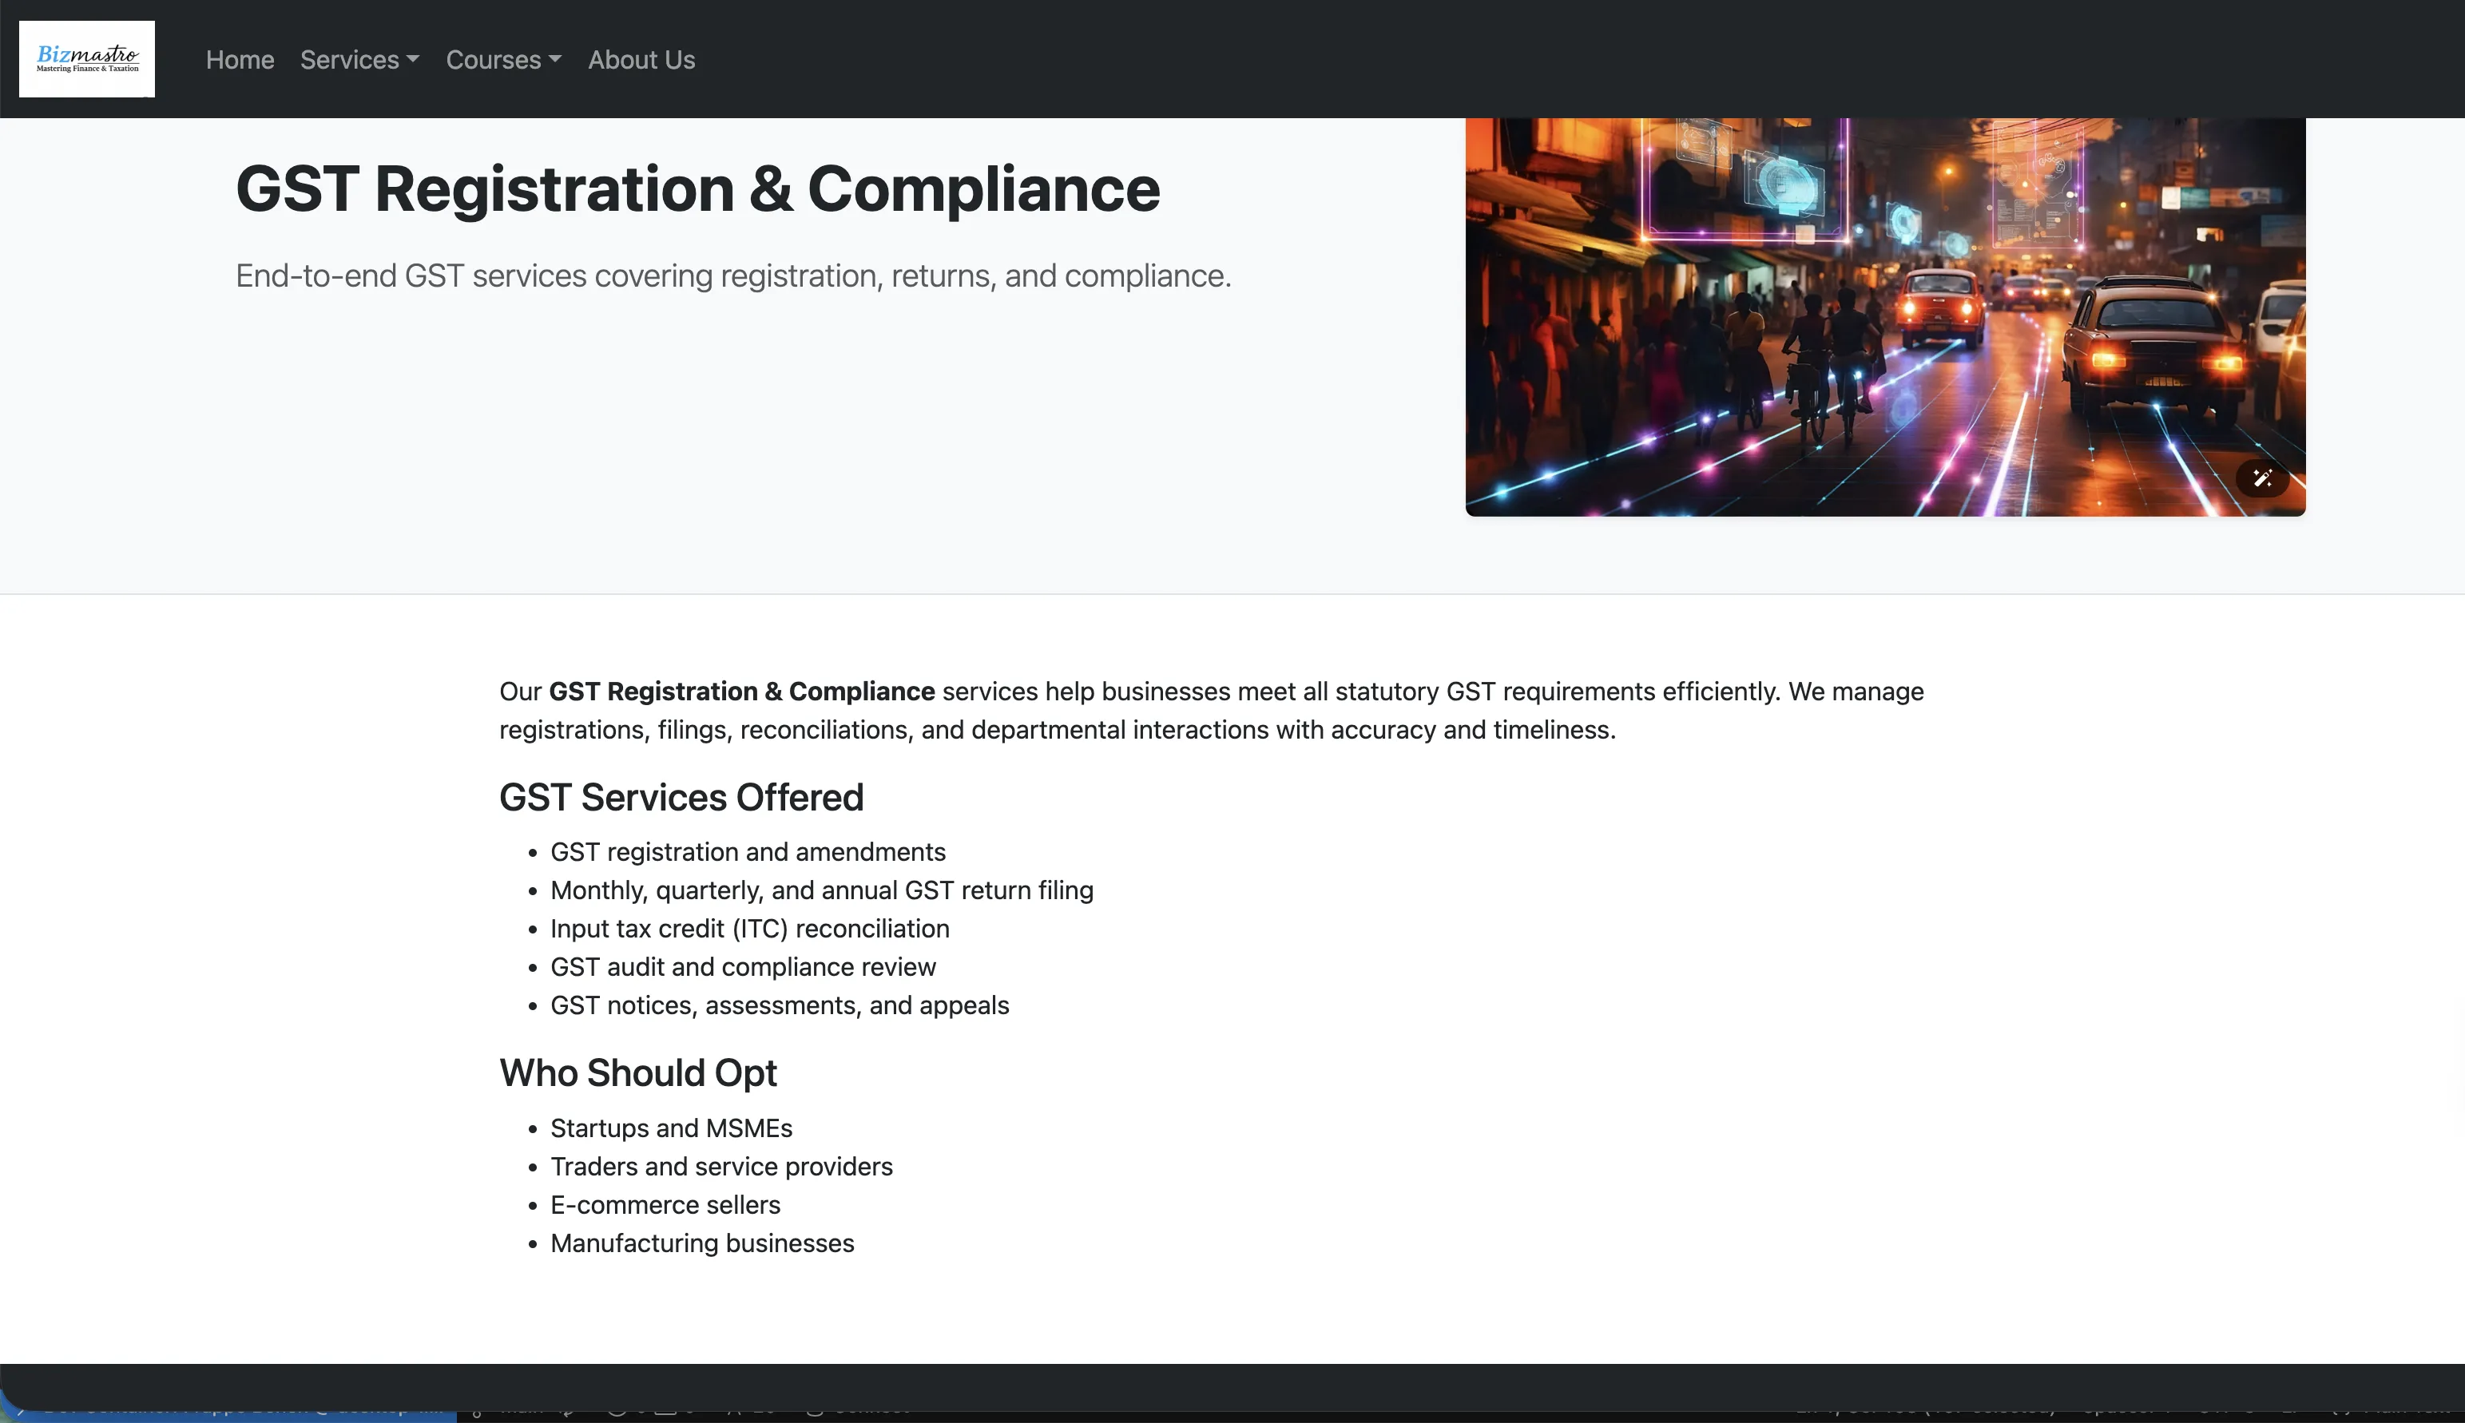Screen dimensions: 2465x1423
Task: Click bold GST Registration & Compliance in paragraph
Action: (x=741, y=692)
